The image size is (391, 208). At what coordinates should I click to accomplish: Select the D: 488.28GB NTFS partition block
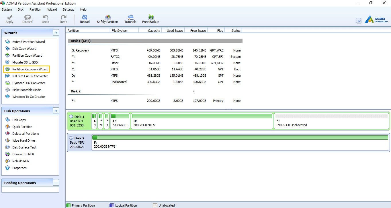coord(202,121)
